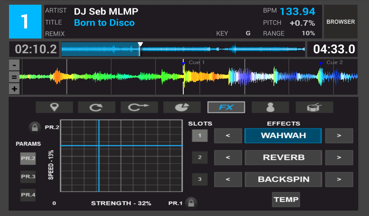Select the FX tab
The height and width of the screenshot is (216, 369).
(226, 107)
